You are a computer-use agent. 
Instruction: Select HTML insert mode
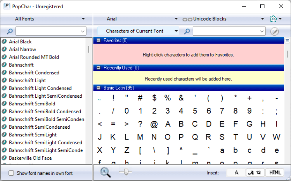[x=275, y=172]
